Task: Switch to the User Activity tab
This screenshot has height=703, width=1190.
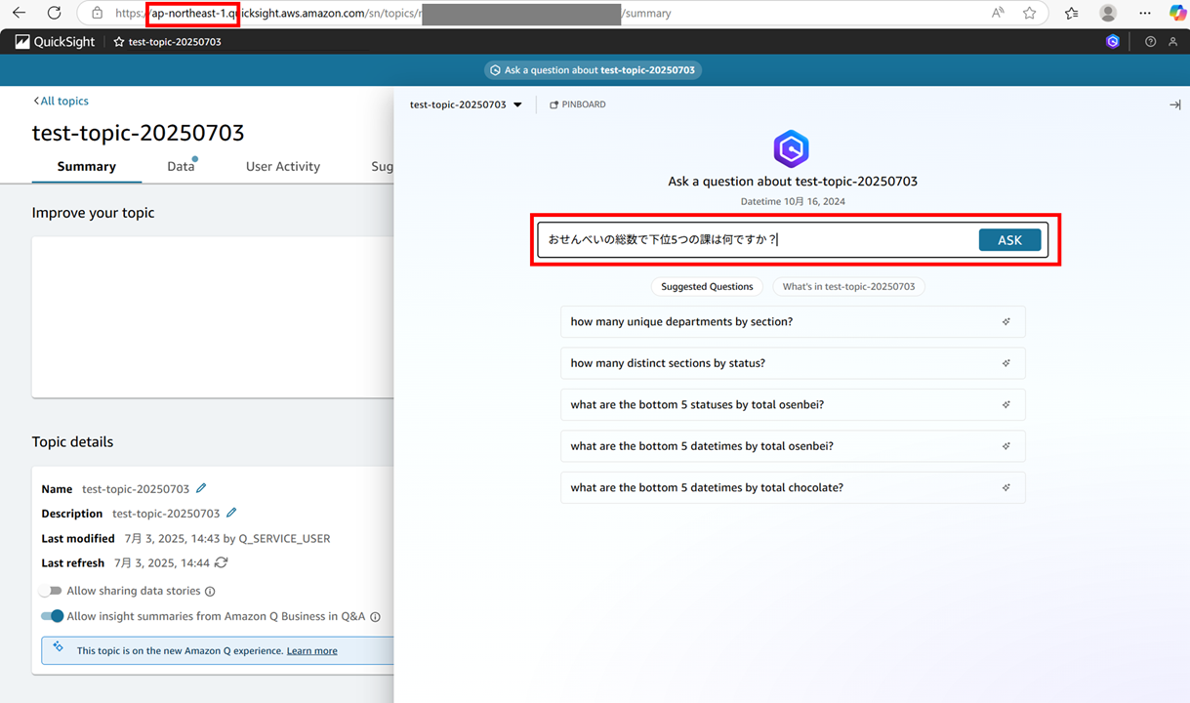Action: 283,166
